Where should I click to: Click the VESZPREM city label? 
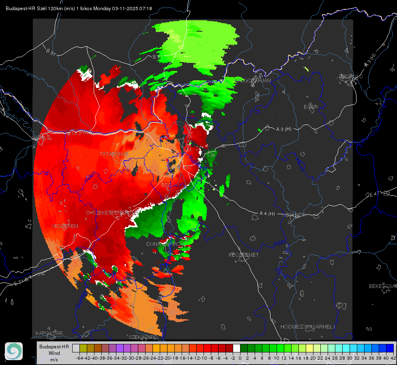tap(65, 226)
